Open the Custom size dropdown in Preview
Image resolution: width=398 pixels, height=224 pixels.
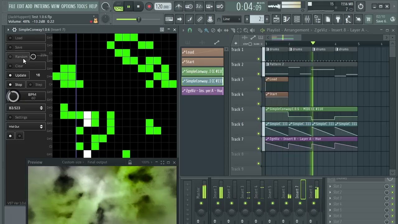[x=73, y=162]
